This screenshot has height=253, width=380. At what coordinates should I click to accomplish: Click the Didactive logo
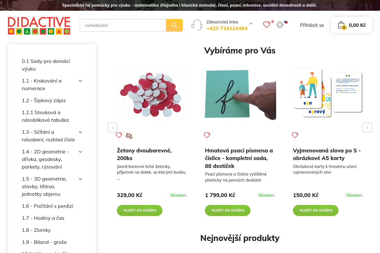point(39,26)
